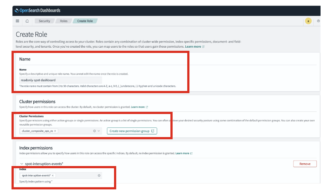The width and height of the screenshot is (329, 195).
Task: Open the hamburger navigation menu
Action: [17, 21]
